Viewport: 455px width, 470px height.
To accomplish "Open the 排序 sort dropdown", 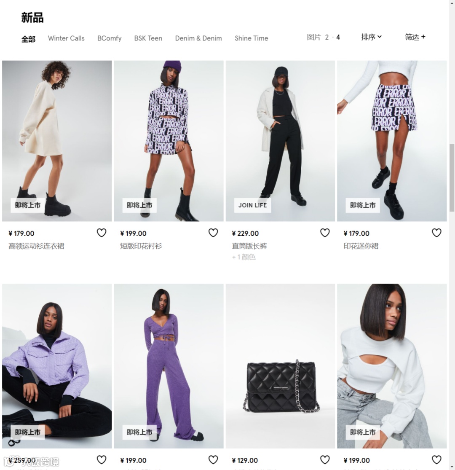I will [372, 37].
